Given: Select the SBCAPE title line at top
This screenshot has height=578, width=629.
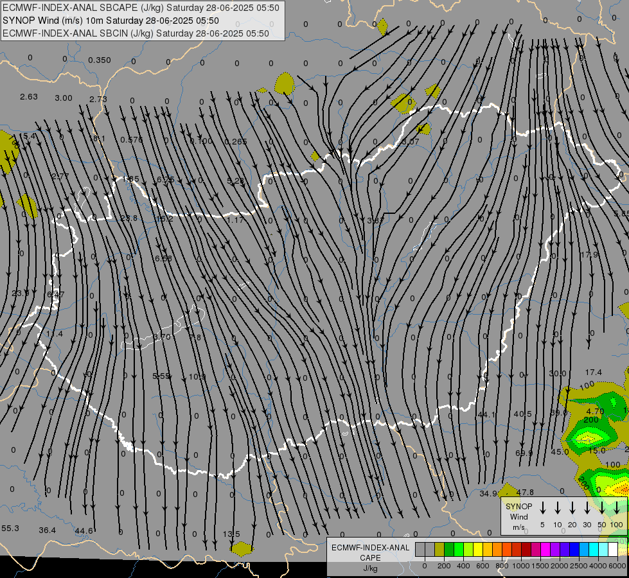Looking at the screenshot, I should click(x=141, y=8).
